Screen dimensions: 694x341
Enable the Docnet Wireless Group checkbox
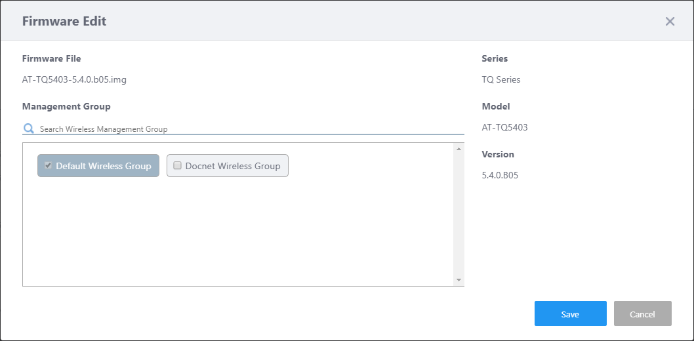177,166
